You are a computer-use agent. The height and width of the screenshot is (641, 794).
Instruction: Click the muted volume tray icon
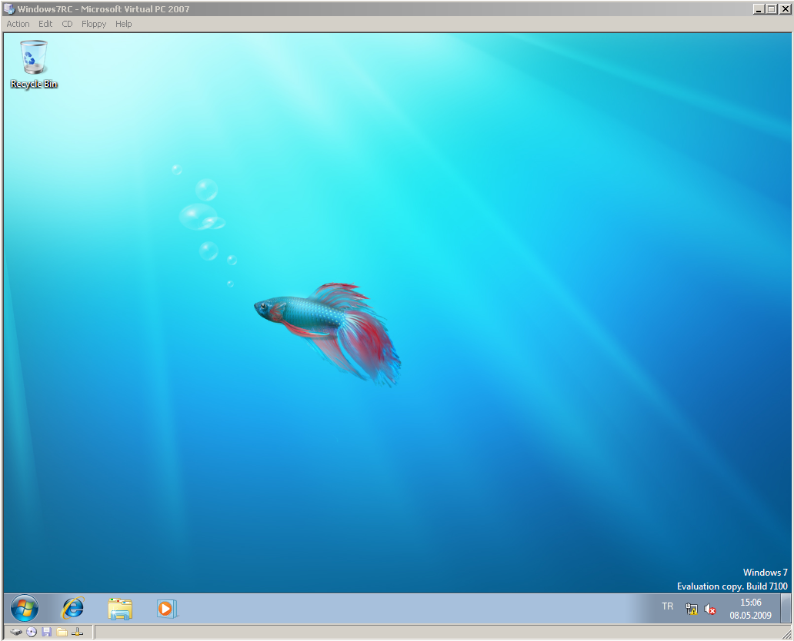point(710,609)
